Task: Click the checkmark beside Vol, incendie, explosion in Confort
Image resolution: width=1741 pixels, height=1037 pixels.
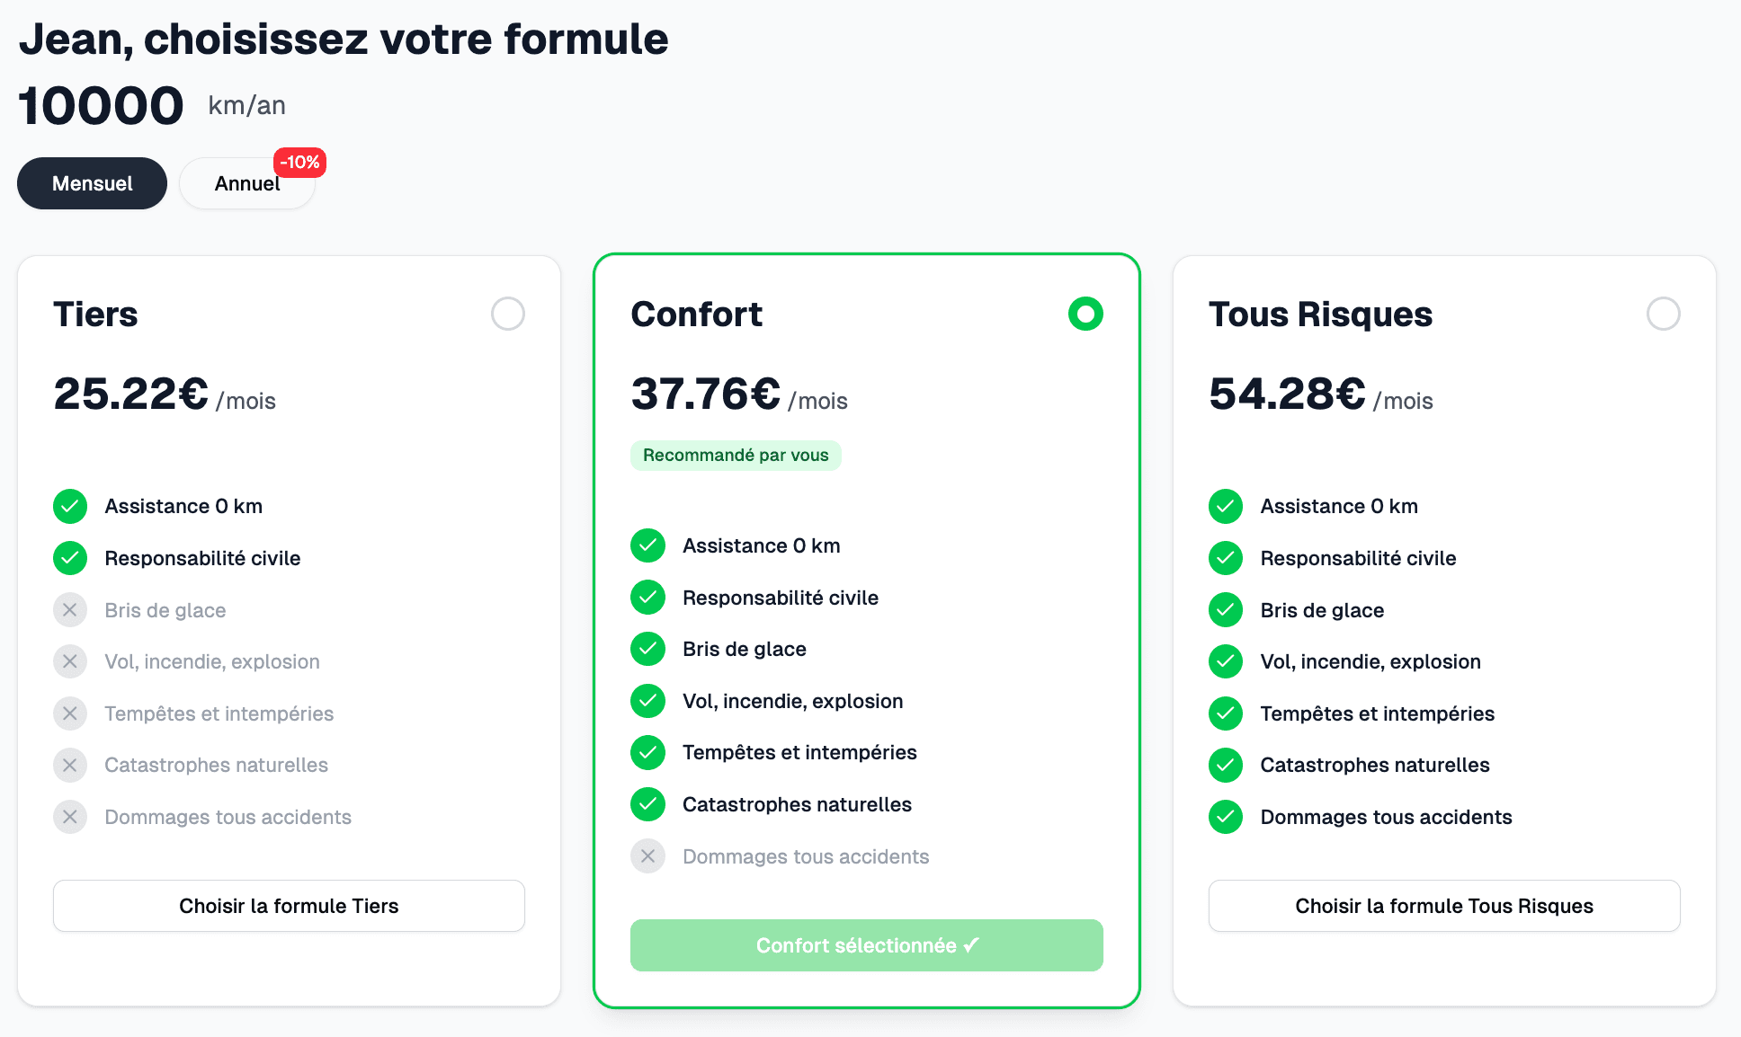Action: [647, 701]
